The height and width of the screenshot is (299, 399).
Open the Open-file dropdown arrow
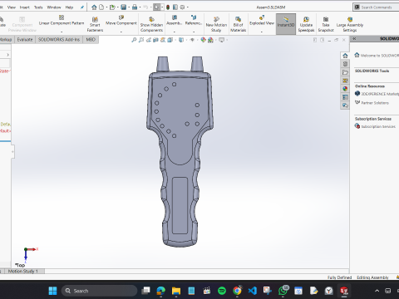click(117, 7)
